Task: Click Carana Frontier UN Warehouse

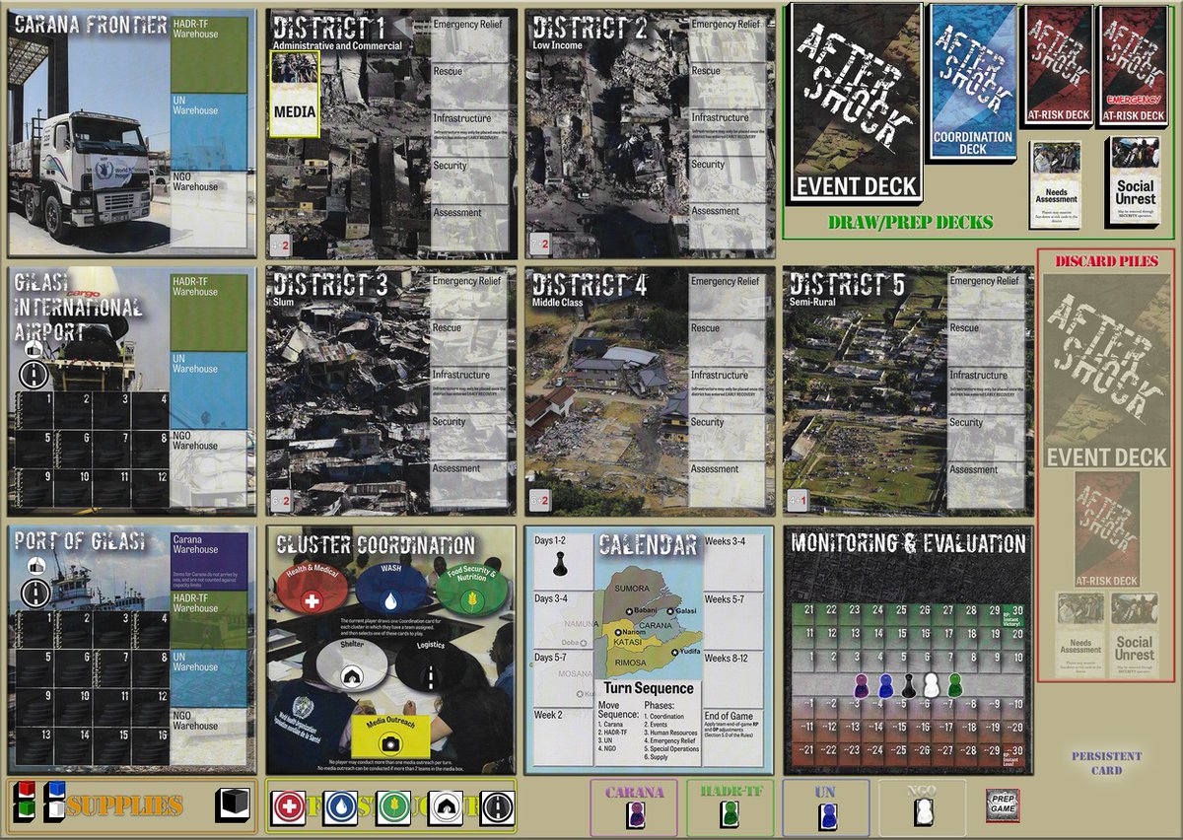Action: [207, 133]
